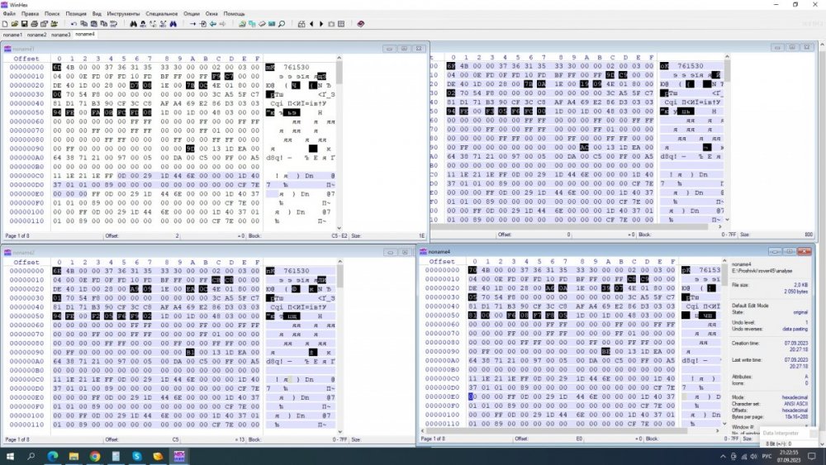Open Google Chrome from the taskbar
Screen dimensions: 826x465
pyautogui.click(x=95, y=456)
